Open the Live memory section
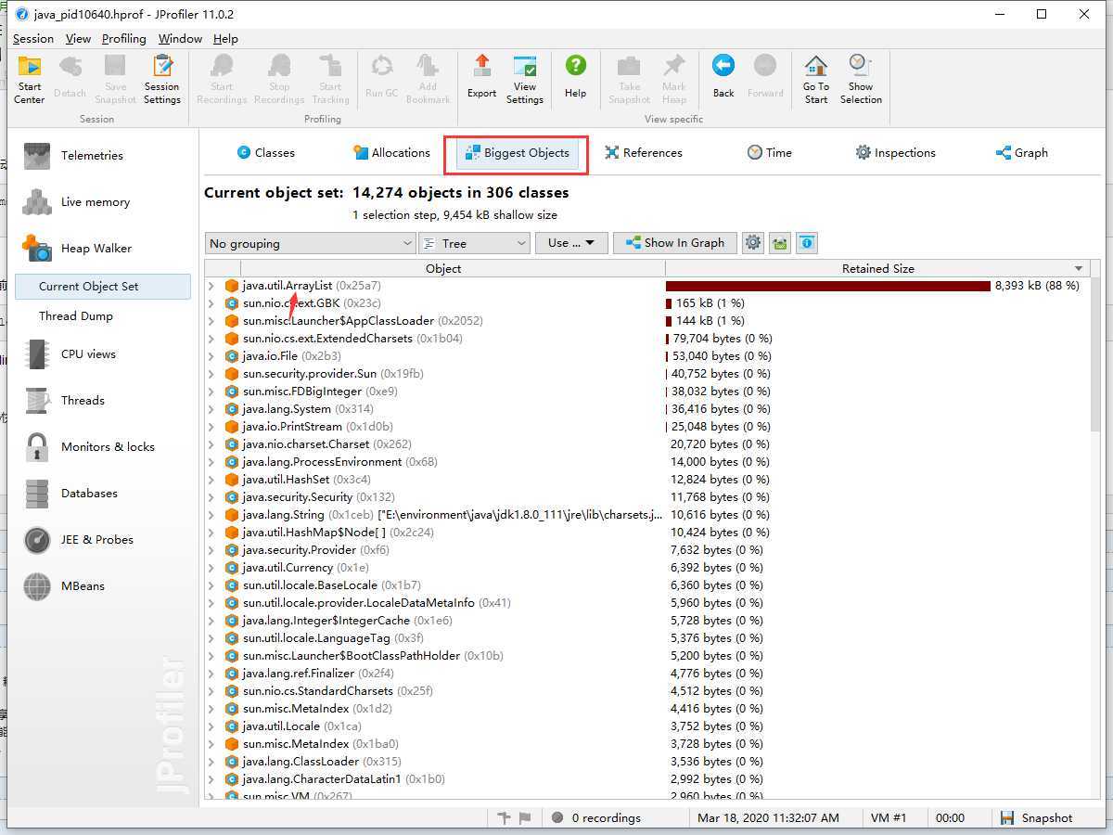 (96, 202)
